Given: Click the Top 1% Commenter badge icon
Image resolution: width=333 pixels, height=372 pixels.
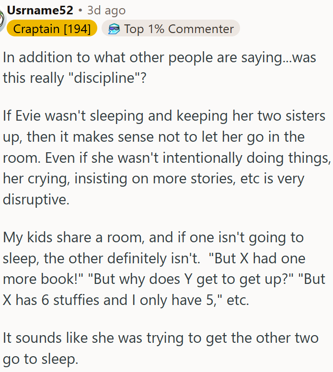Looking at the screenshot, I should click(114, 29).
